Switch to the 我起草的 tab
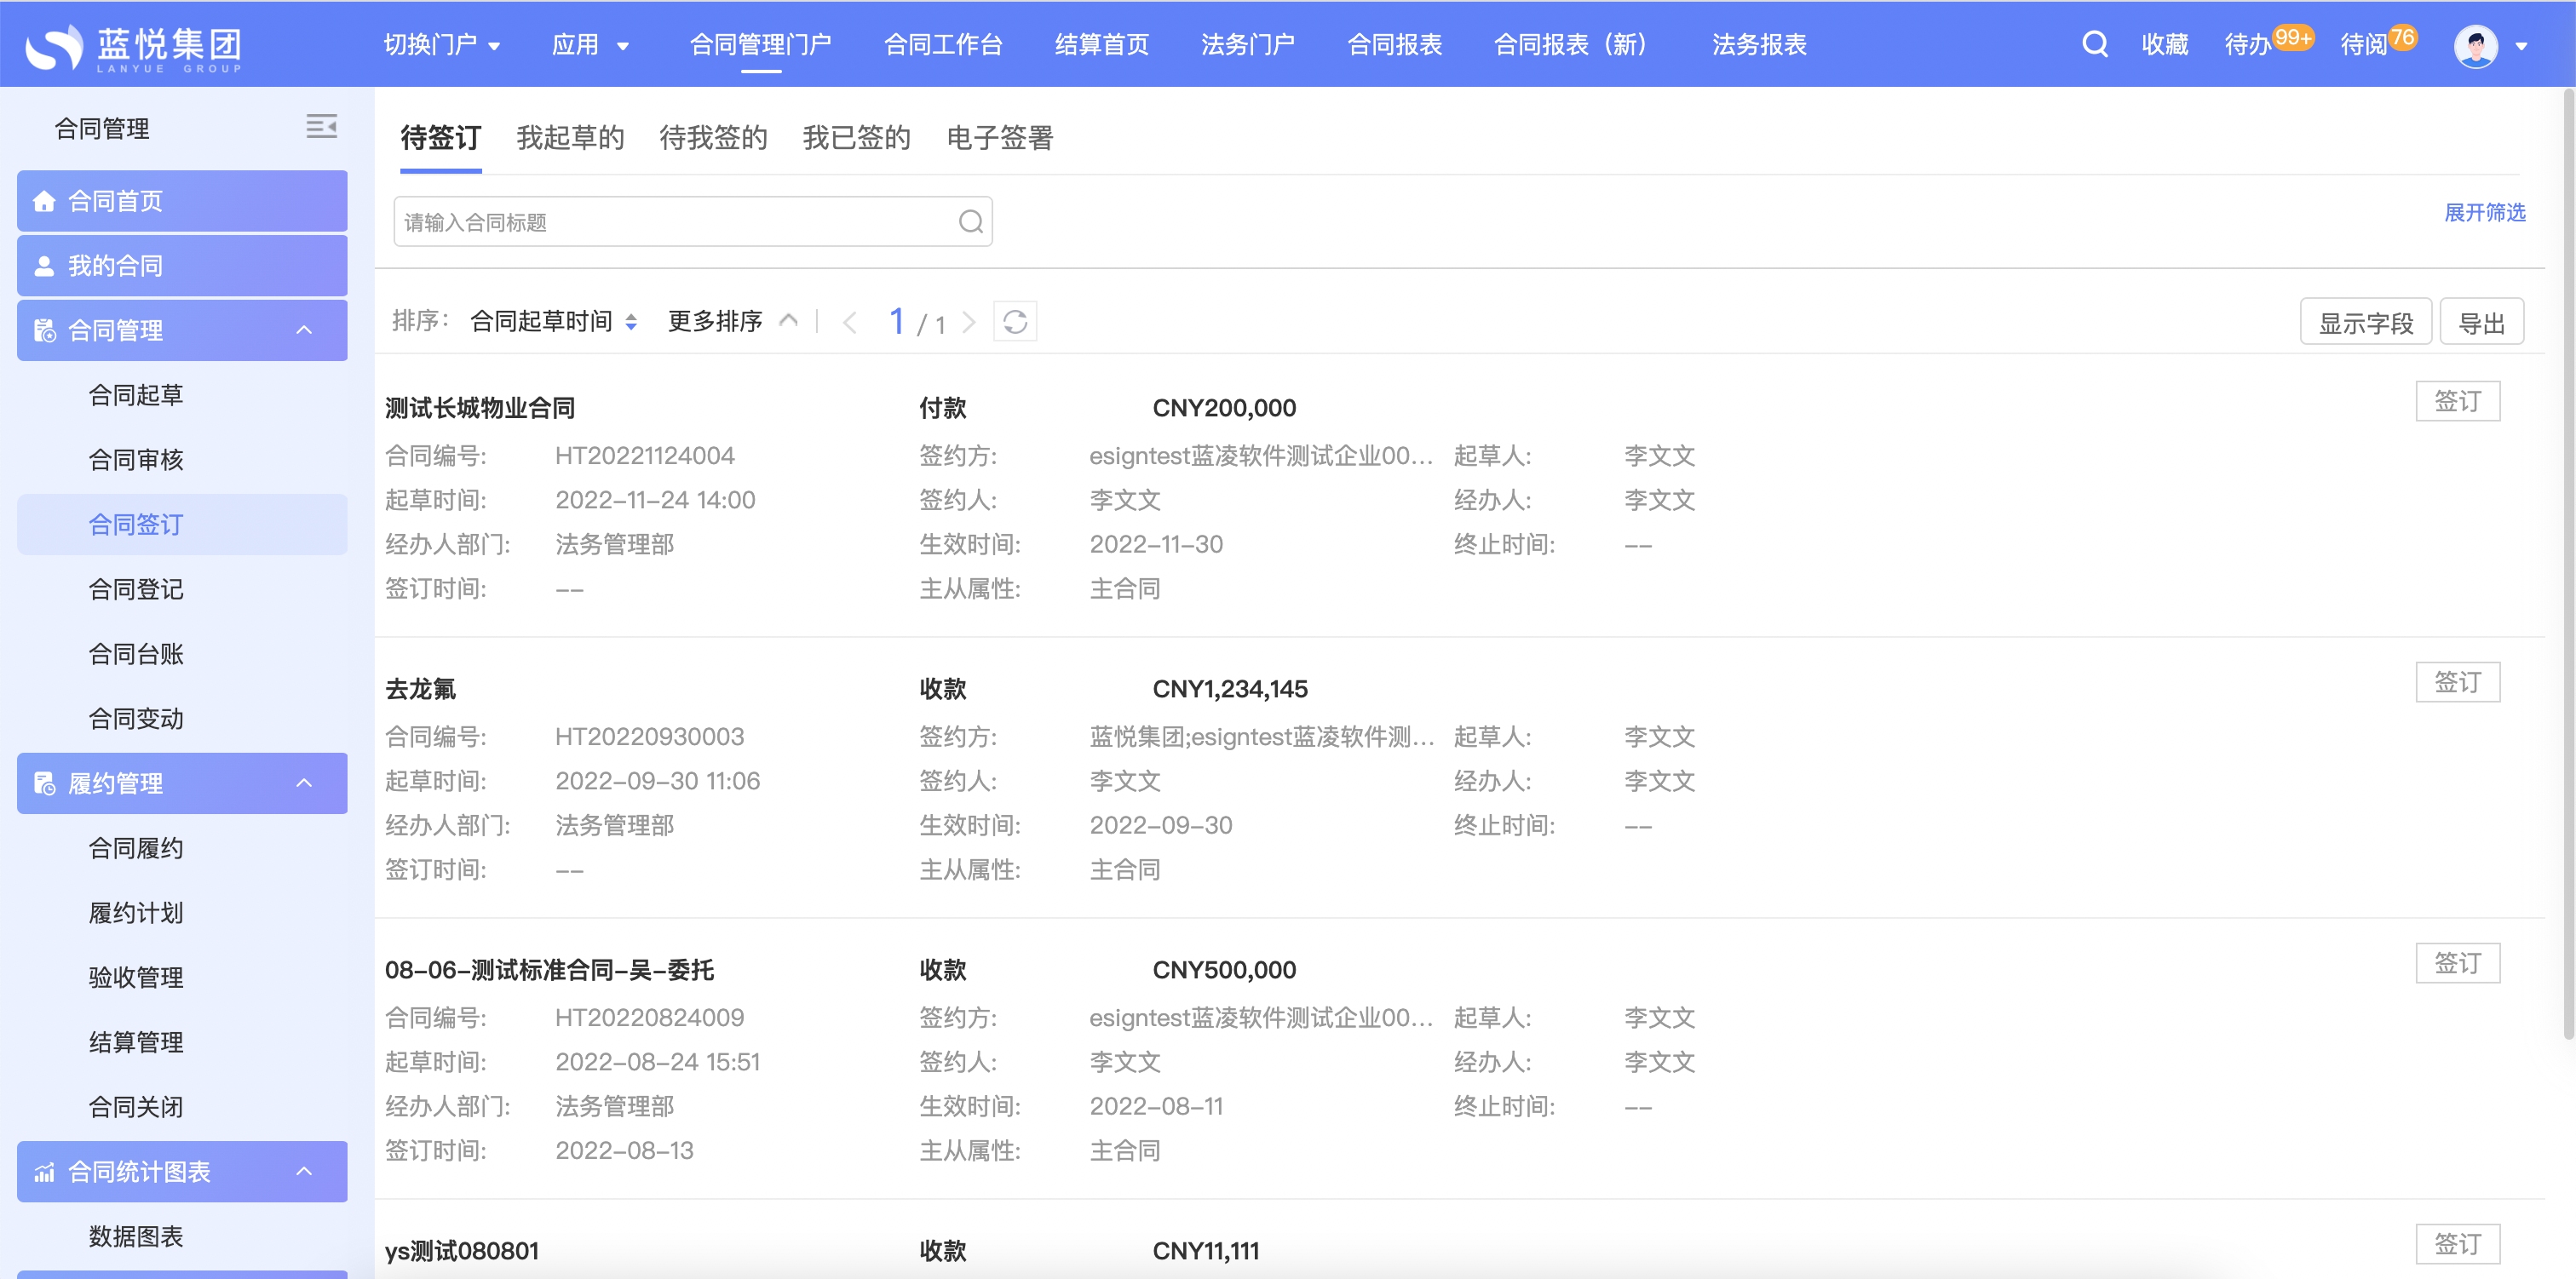The height and width of the screenshot is (1279, 2576). [570, 138]
